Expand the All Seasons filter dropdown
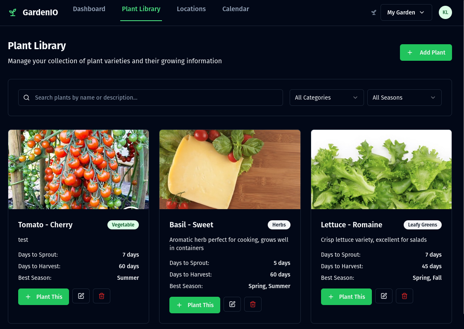 pyautogui.click(x=404, y=98)
